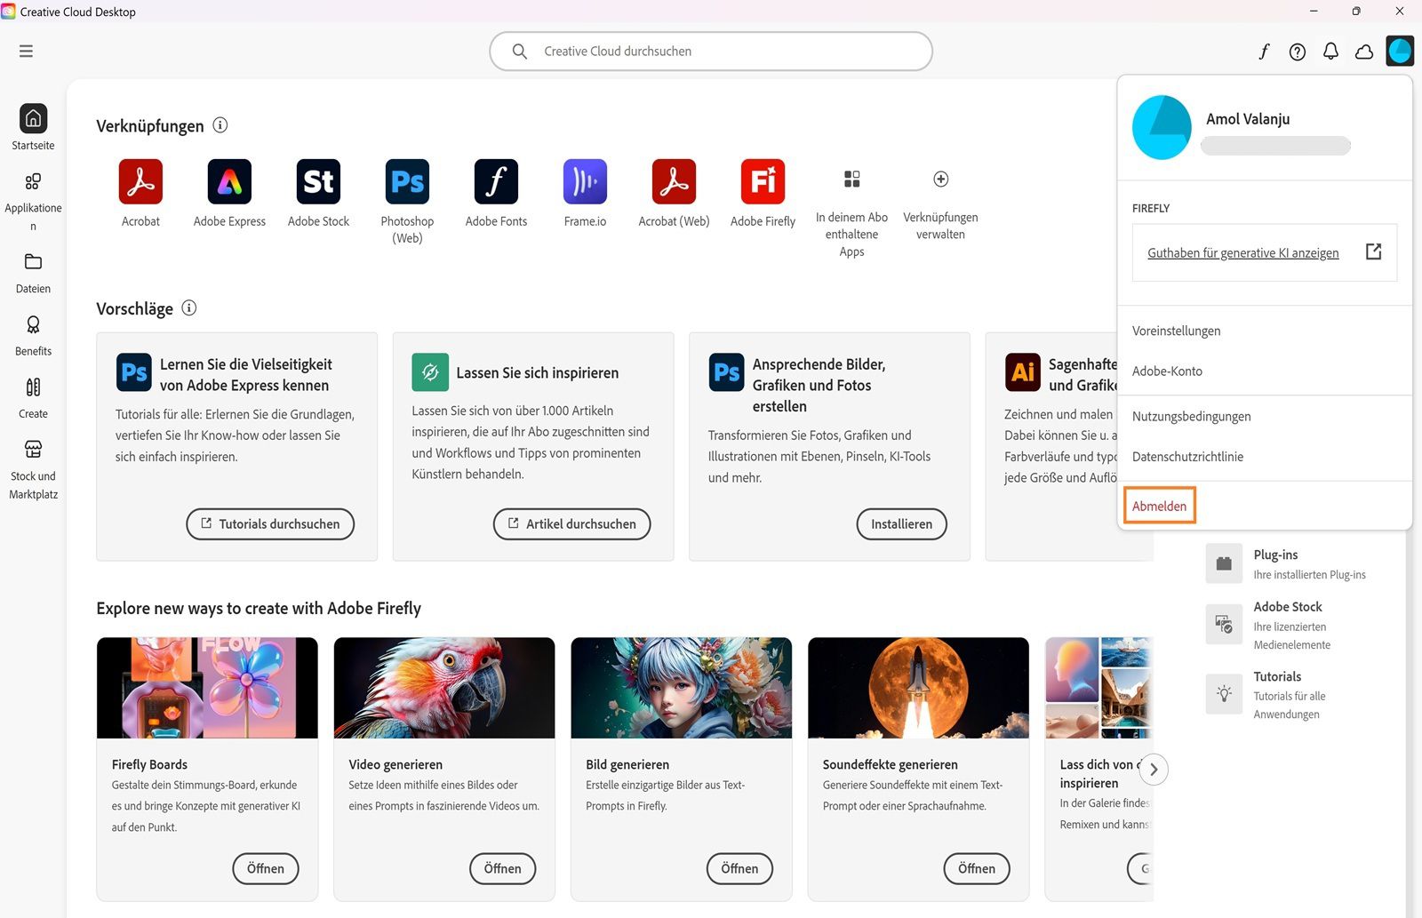Click the profile avatar in header
1422x918 pixels.
coord(1400,51)
